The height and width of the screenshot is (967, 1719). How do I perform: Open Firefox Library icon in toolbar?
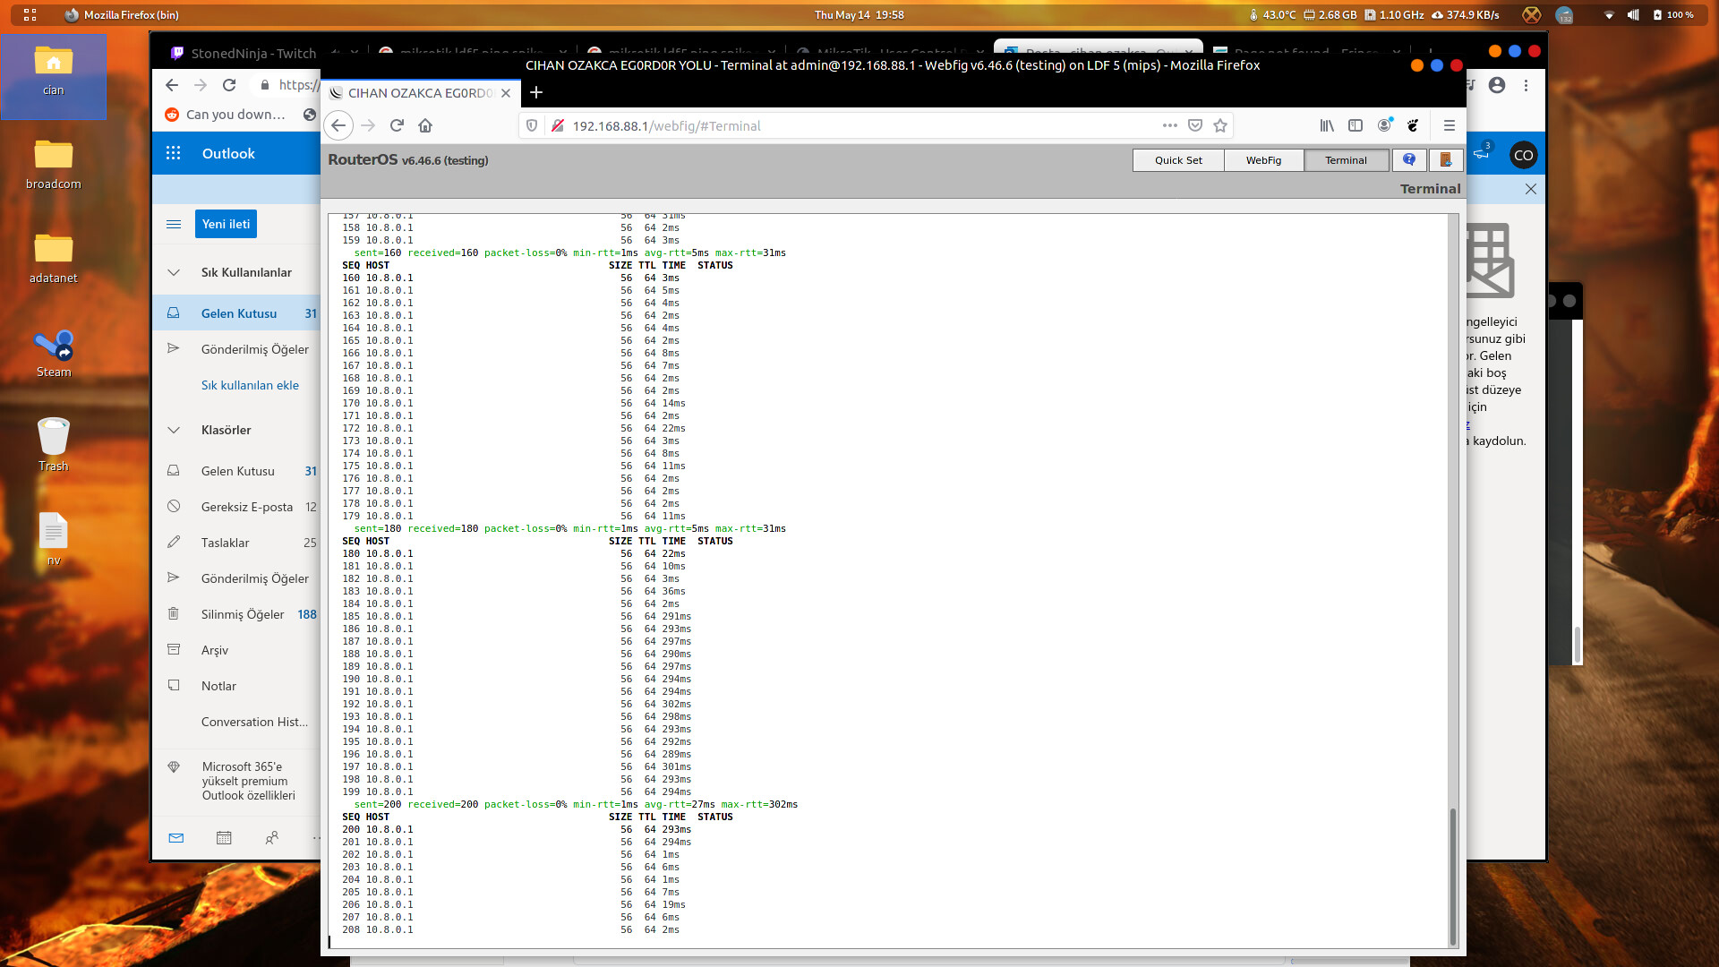(x=1327, y=125)
